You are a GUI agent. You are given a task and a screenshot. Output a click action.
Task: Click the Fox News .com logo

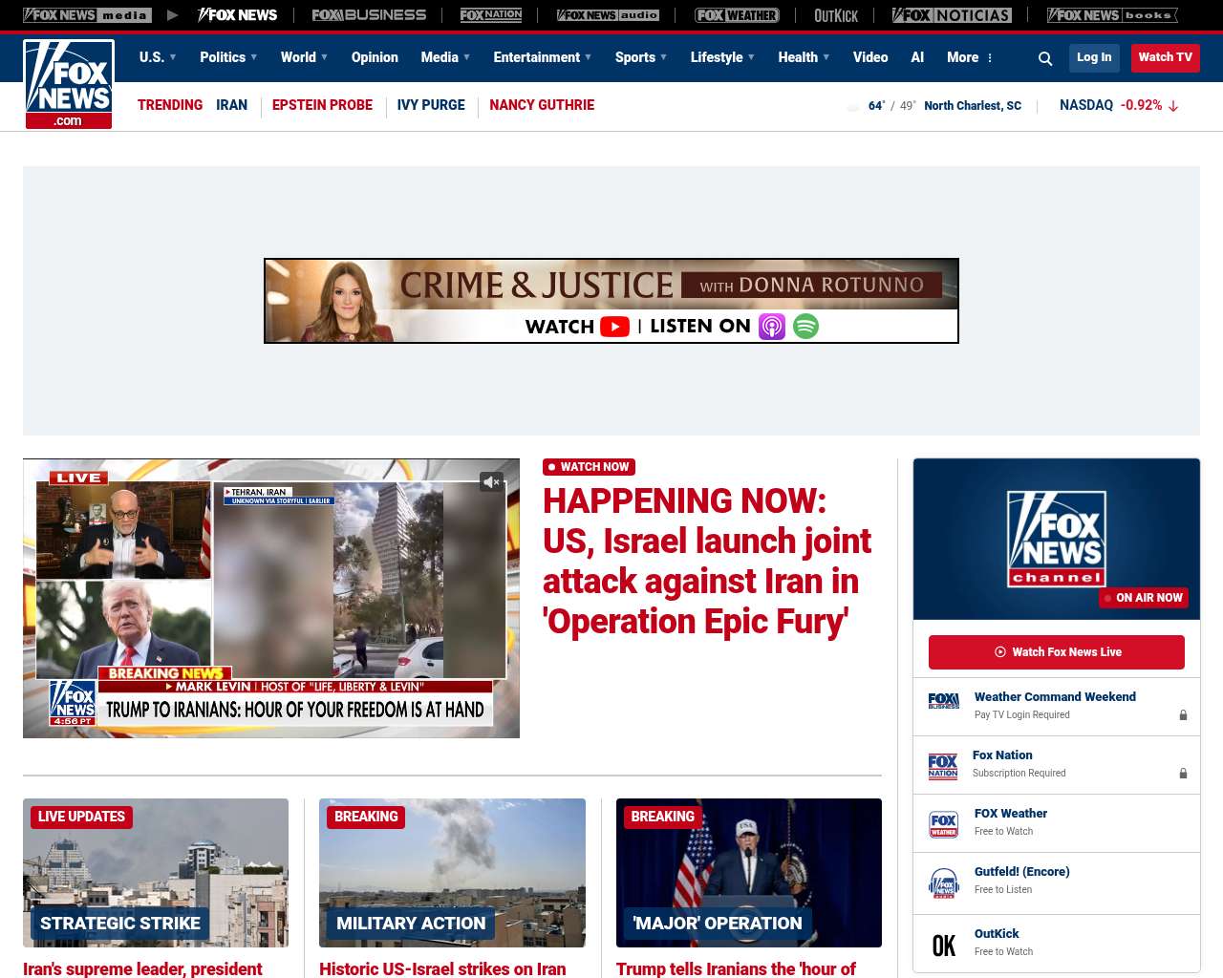click(69, 84)
